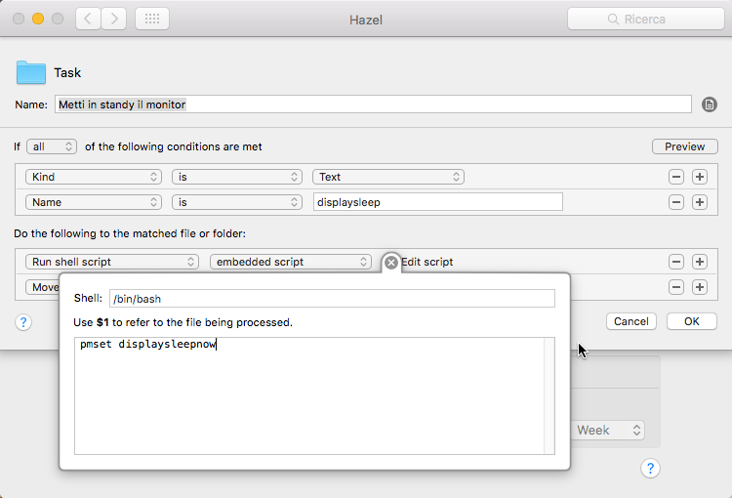Open the 'is' operator dropdown in Kind row
Viewport: 732px width, 498px height.
(x=237, y=177)
